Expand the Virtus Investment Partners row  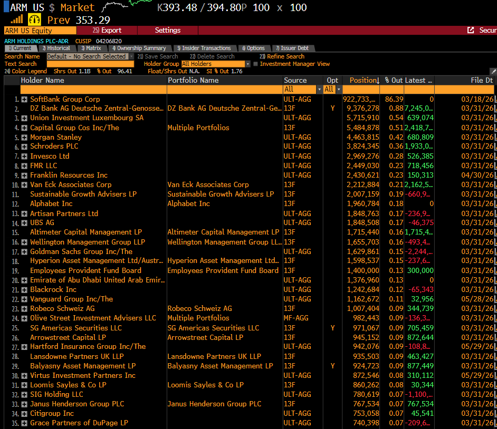24,376
